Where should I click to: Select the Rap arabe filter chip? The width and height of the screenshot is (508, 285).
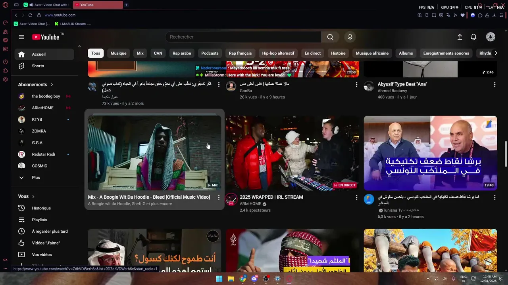182,53
